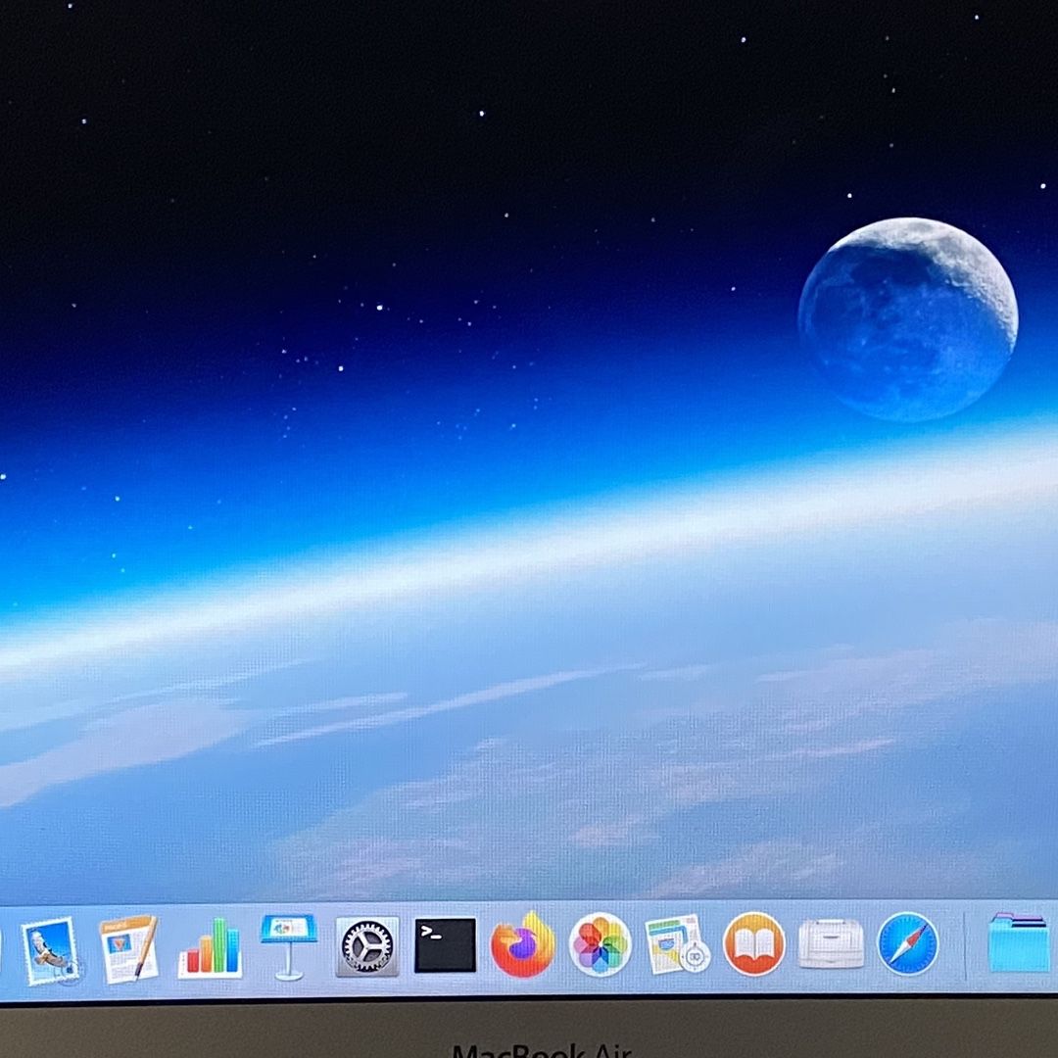1058x1058 pixels.
Task: Click the Dock separator line
Action: point(965,945)
